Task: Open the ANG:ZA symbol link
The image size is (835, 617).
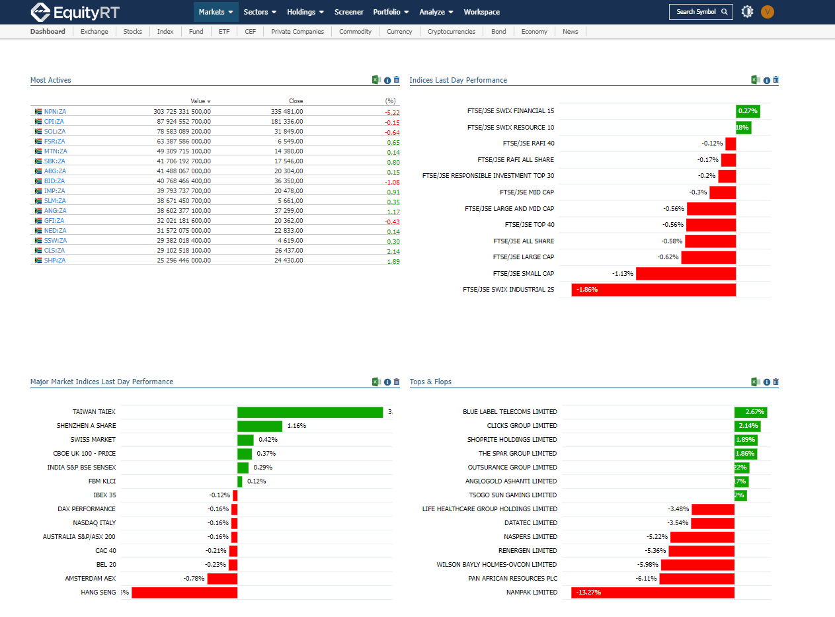Action: click(x=56, y=211)
